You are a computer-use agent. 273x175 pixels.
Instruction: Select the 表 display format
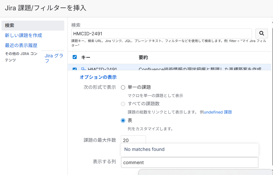[x=122, y=120]
